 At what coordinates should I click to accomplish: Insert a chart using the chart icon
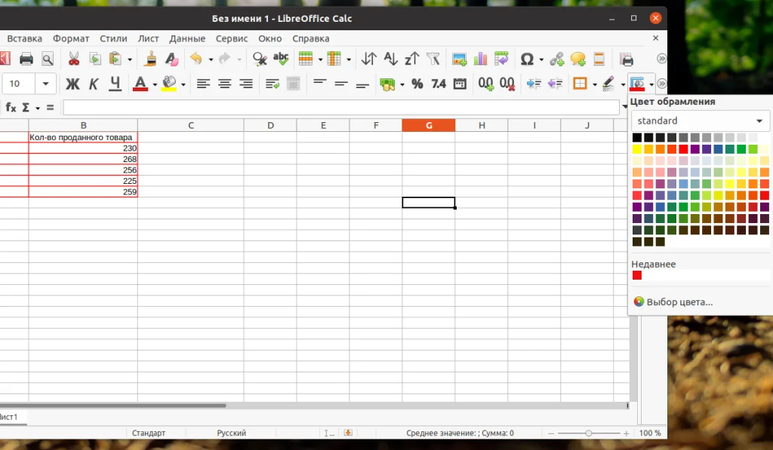point(481,58)
